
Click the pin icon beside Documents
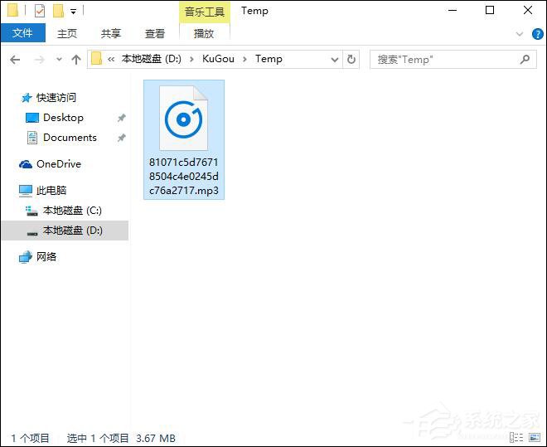121,138
